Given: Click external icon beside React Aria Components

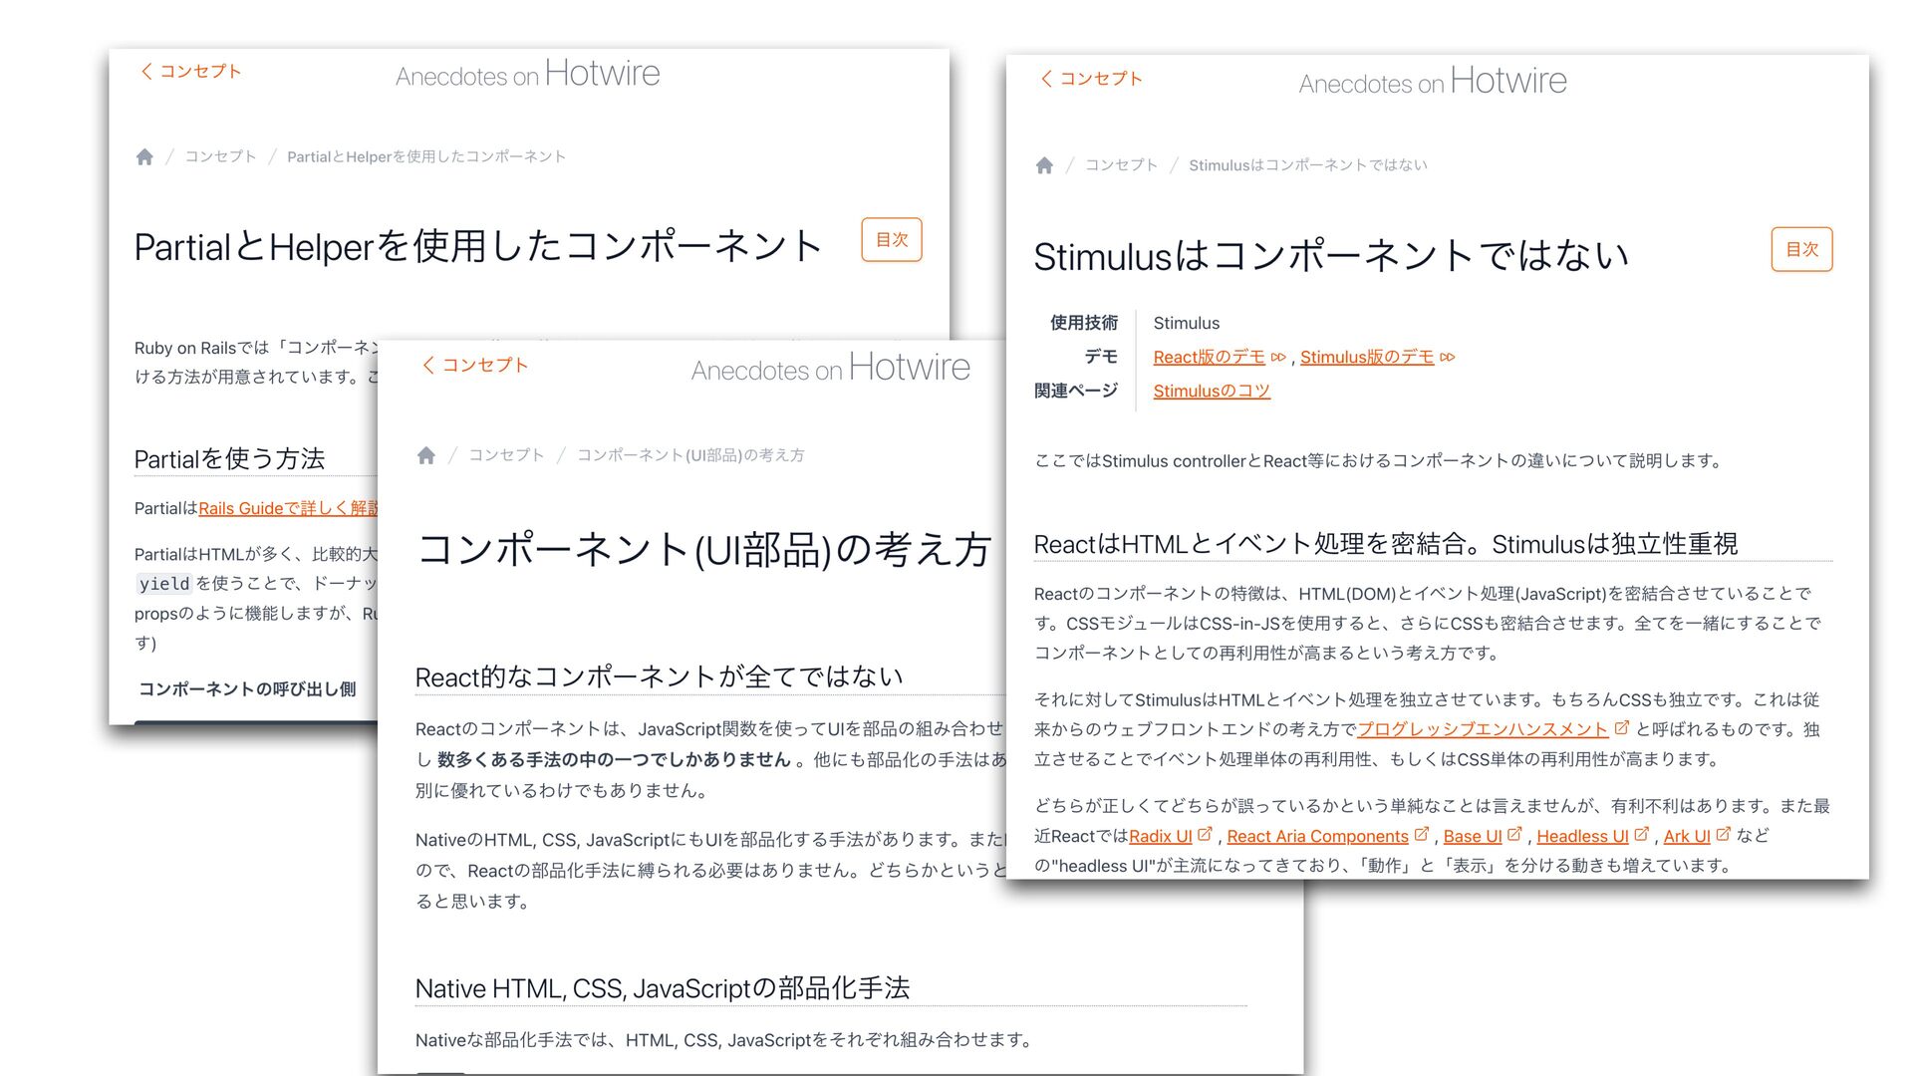Looking at the screenshot, I should click(1421, 835).
